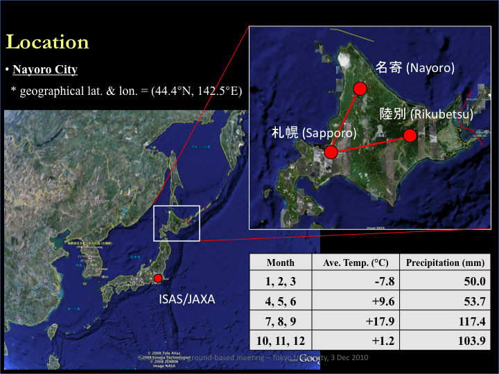This screenshot has height=374, width=499.
Task: Click the Ave. Temp. (°C) column header
Action: click(356, 262)
